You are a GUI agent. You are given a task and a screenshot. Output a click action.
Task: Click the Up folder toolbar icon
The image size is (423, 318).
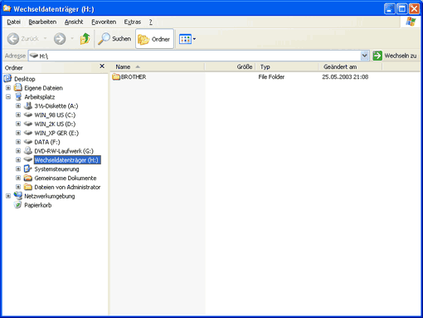(85, 39)
